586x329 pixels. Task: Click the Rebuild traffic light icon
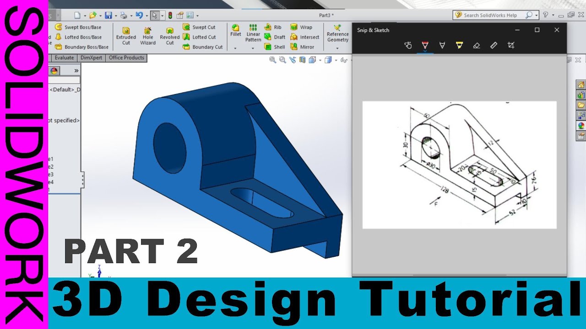(x=170, y=15)
